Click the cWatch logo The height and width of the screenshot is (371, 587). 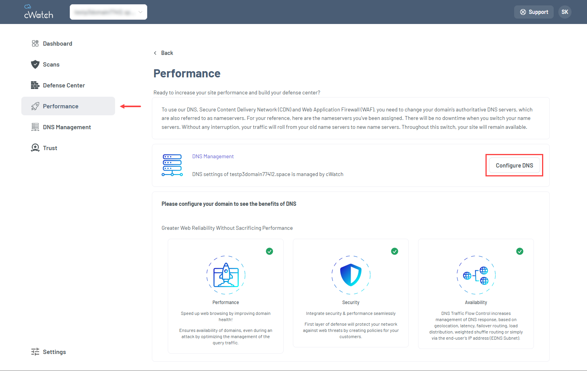point(38,12)
